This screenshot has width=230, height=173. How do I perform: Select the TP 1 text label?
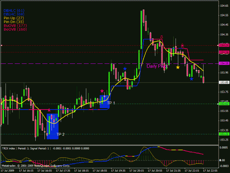[x=111, y=103]
